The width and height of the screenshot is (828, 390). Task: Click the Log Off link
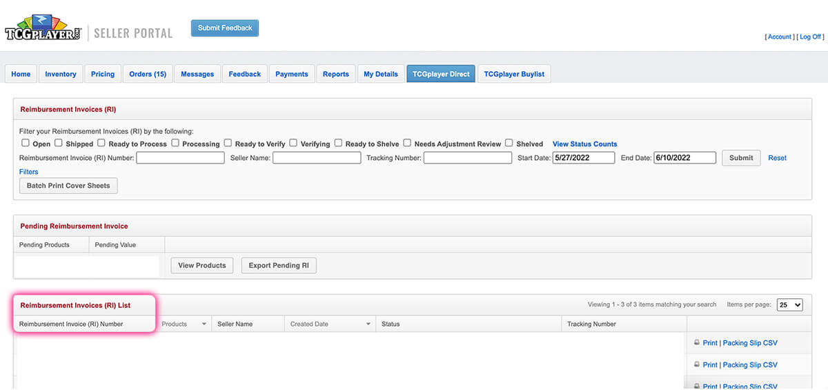click(x=811, y=37)
